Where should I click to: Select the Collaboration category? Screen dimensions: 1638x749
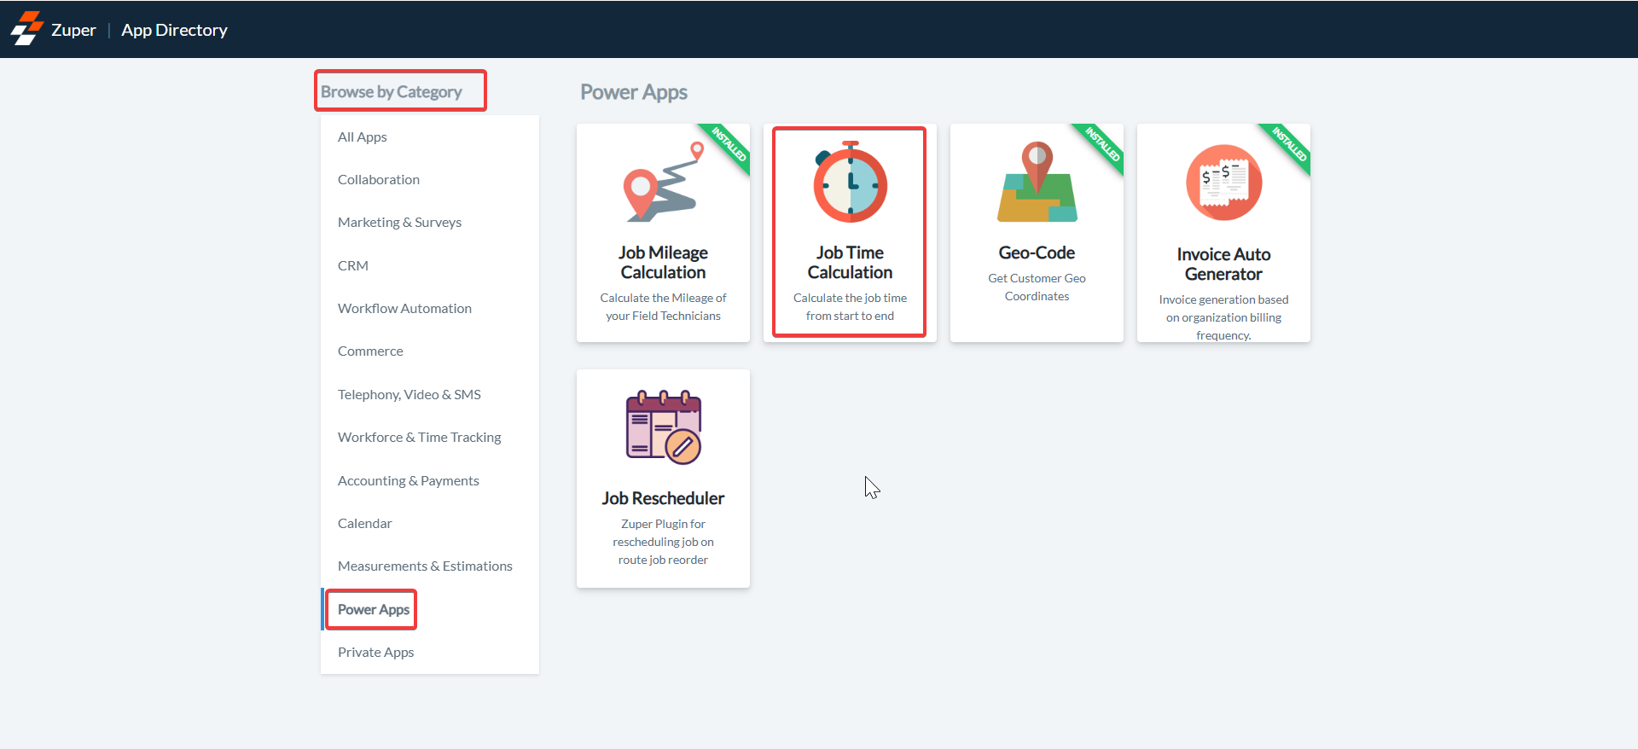point(430,179)
